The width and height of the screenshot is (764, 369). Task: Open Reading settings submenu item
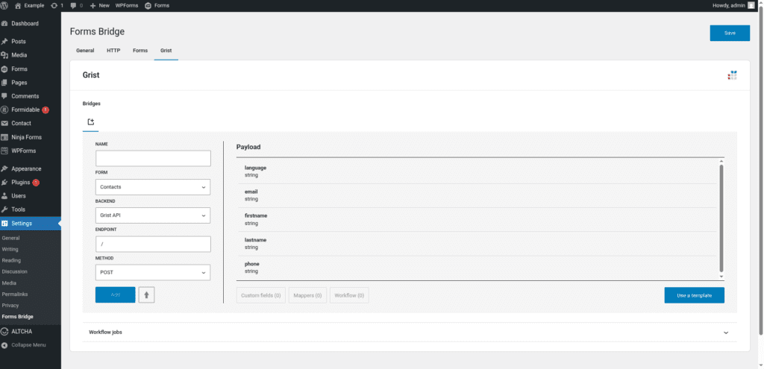pos(11,260)
